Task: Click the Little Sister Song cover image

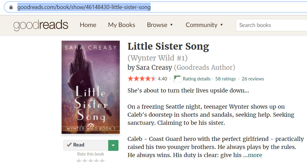Action: (91, 87)
